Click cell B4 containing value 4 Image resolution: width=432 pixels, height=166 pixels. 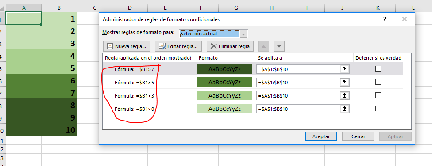pos(59,56)
